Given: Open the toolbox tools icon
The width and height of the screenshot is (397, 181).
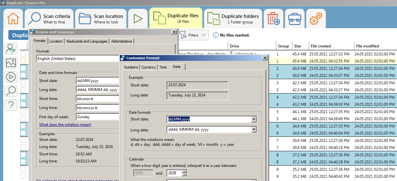Looking at the screenshot, I should pos(294,19).
